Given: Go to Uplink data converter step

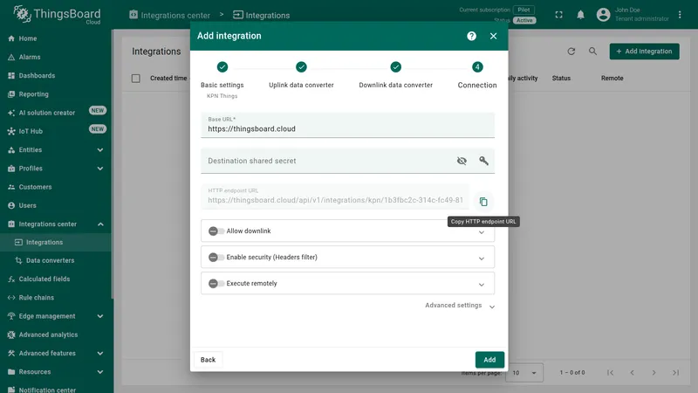Looking at the screenshot, I should [x=301, y=76].
